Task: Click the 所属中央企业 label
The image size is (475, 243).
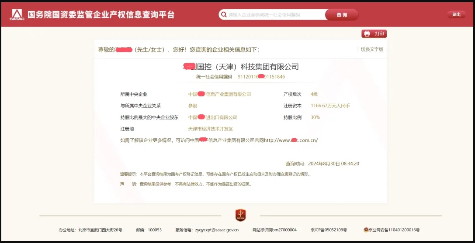Action: coord(134,94)
